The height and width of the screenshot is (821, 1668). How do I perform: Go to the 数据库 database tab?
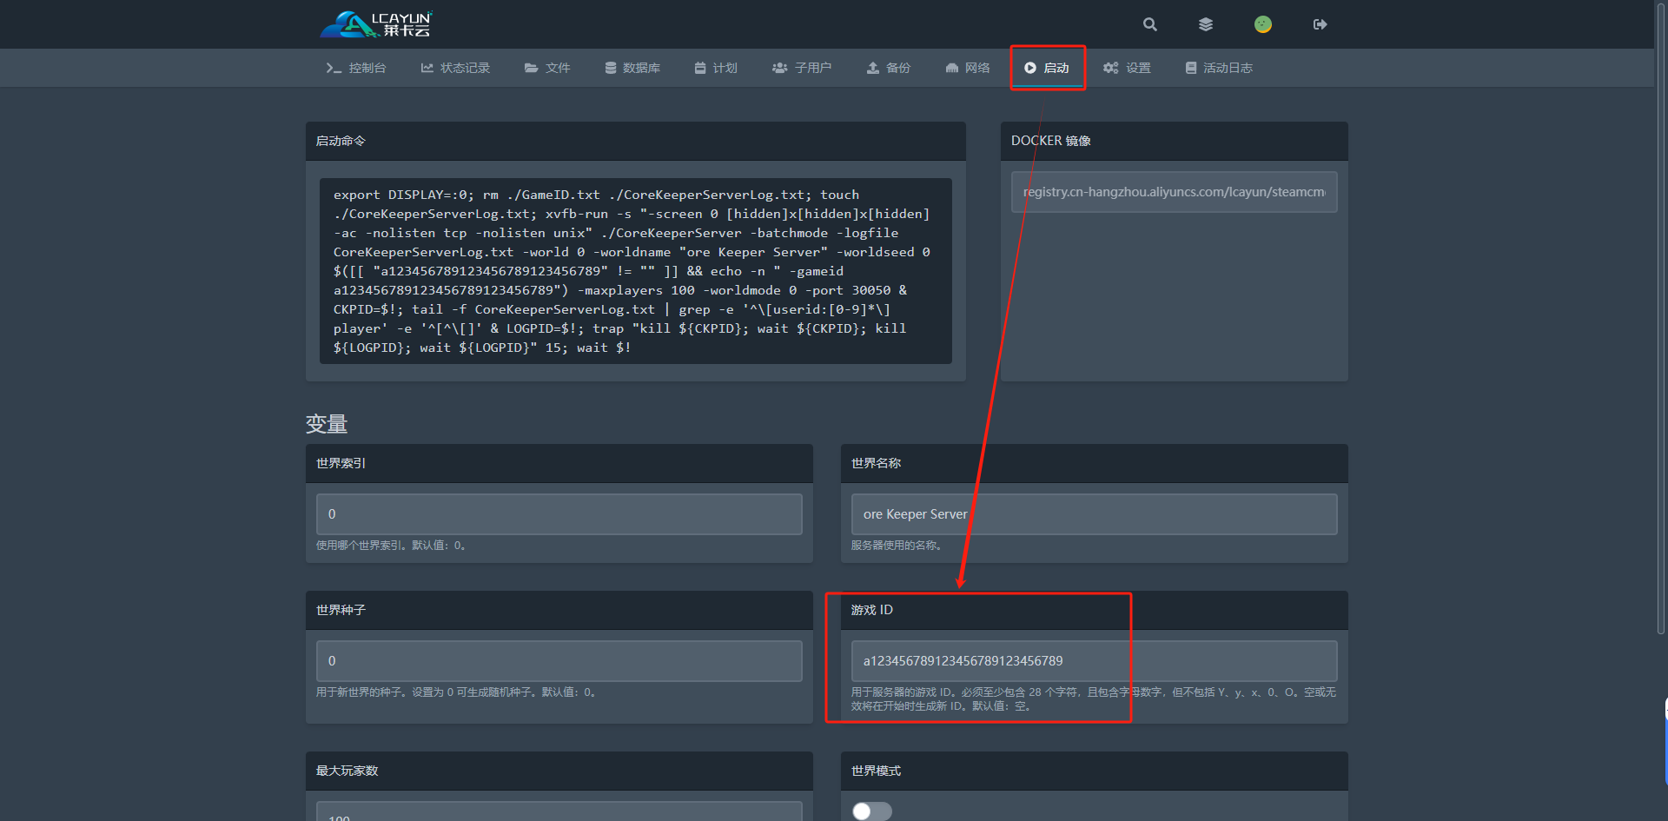point(632,68)
